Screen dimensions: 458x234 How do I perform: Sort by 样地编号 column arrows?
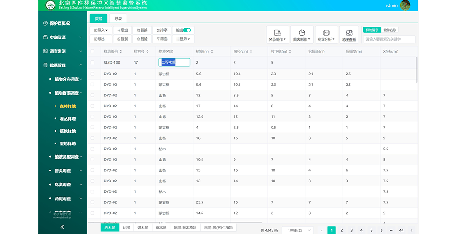click(x=121, y=52)
